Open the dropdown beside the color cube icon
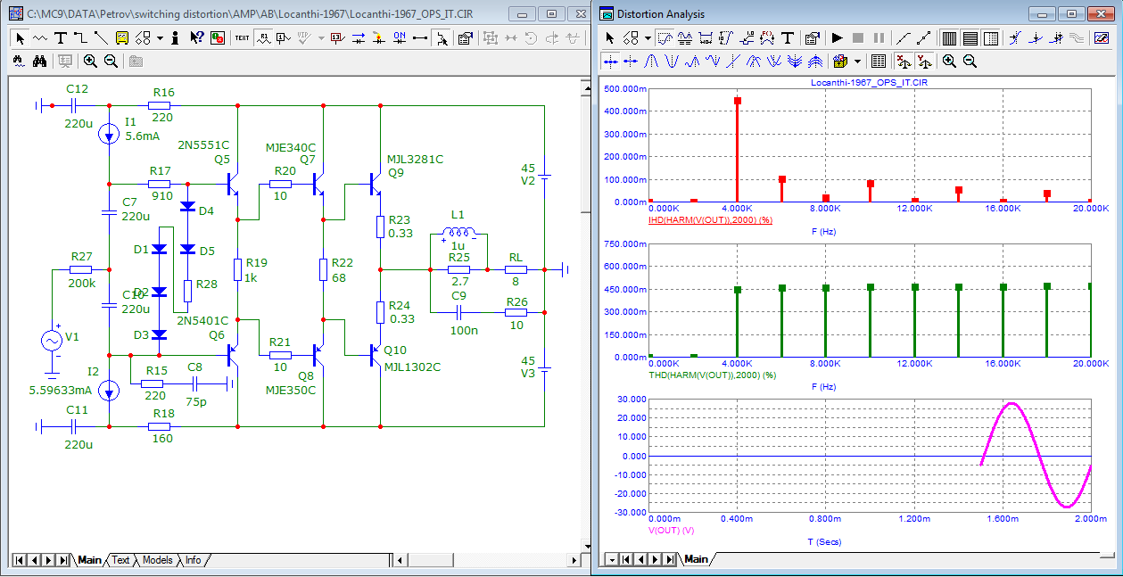The height and width of the screenshot is (577, 1123). point(858,62)
